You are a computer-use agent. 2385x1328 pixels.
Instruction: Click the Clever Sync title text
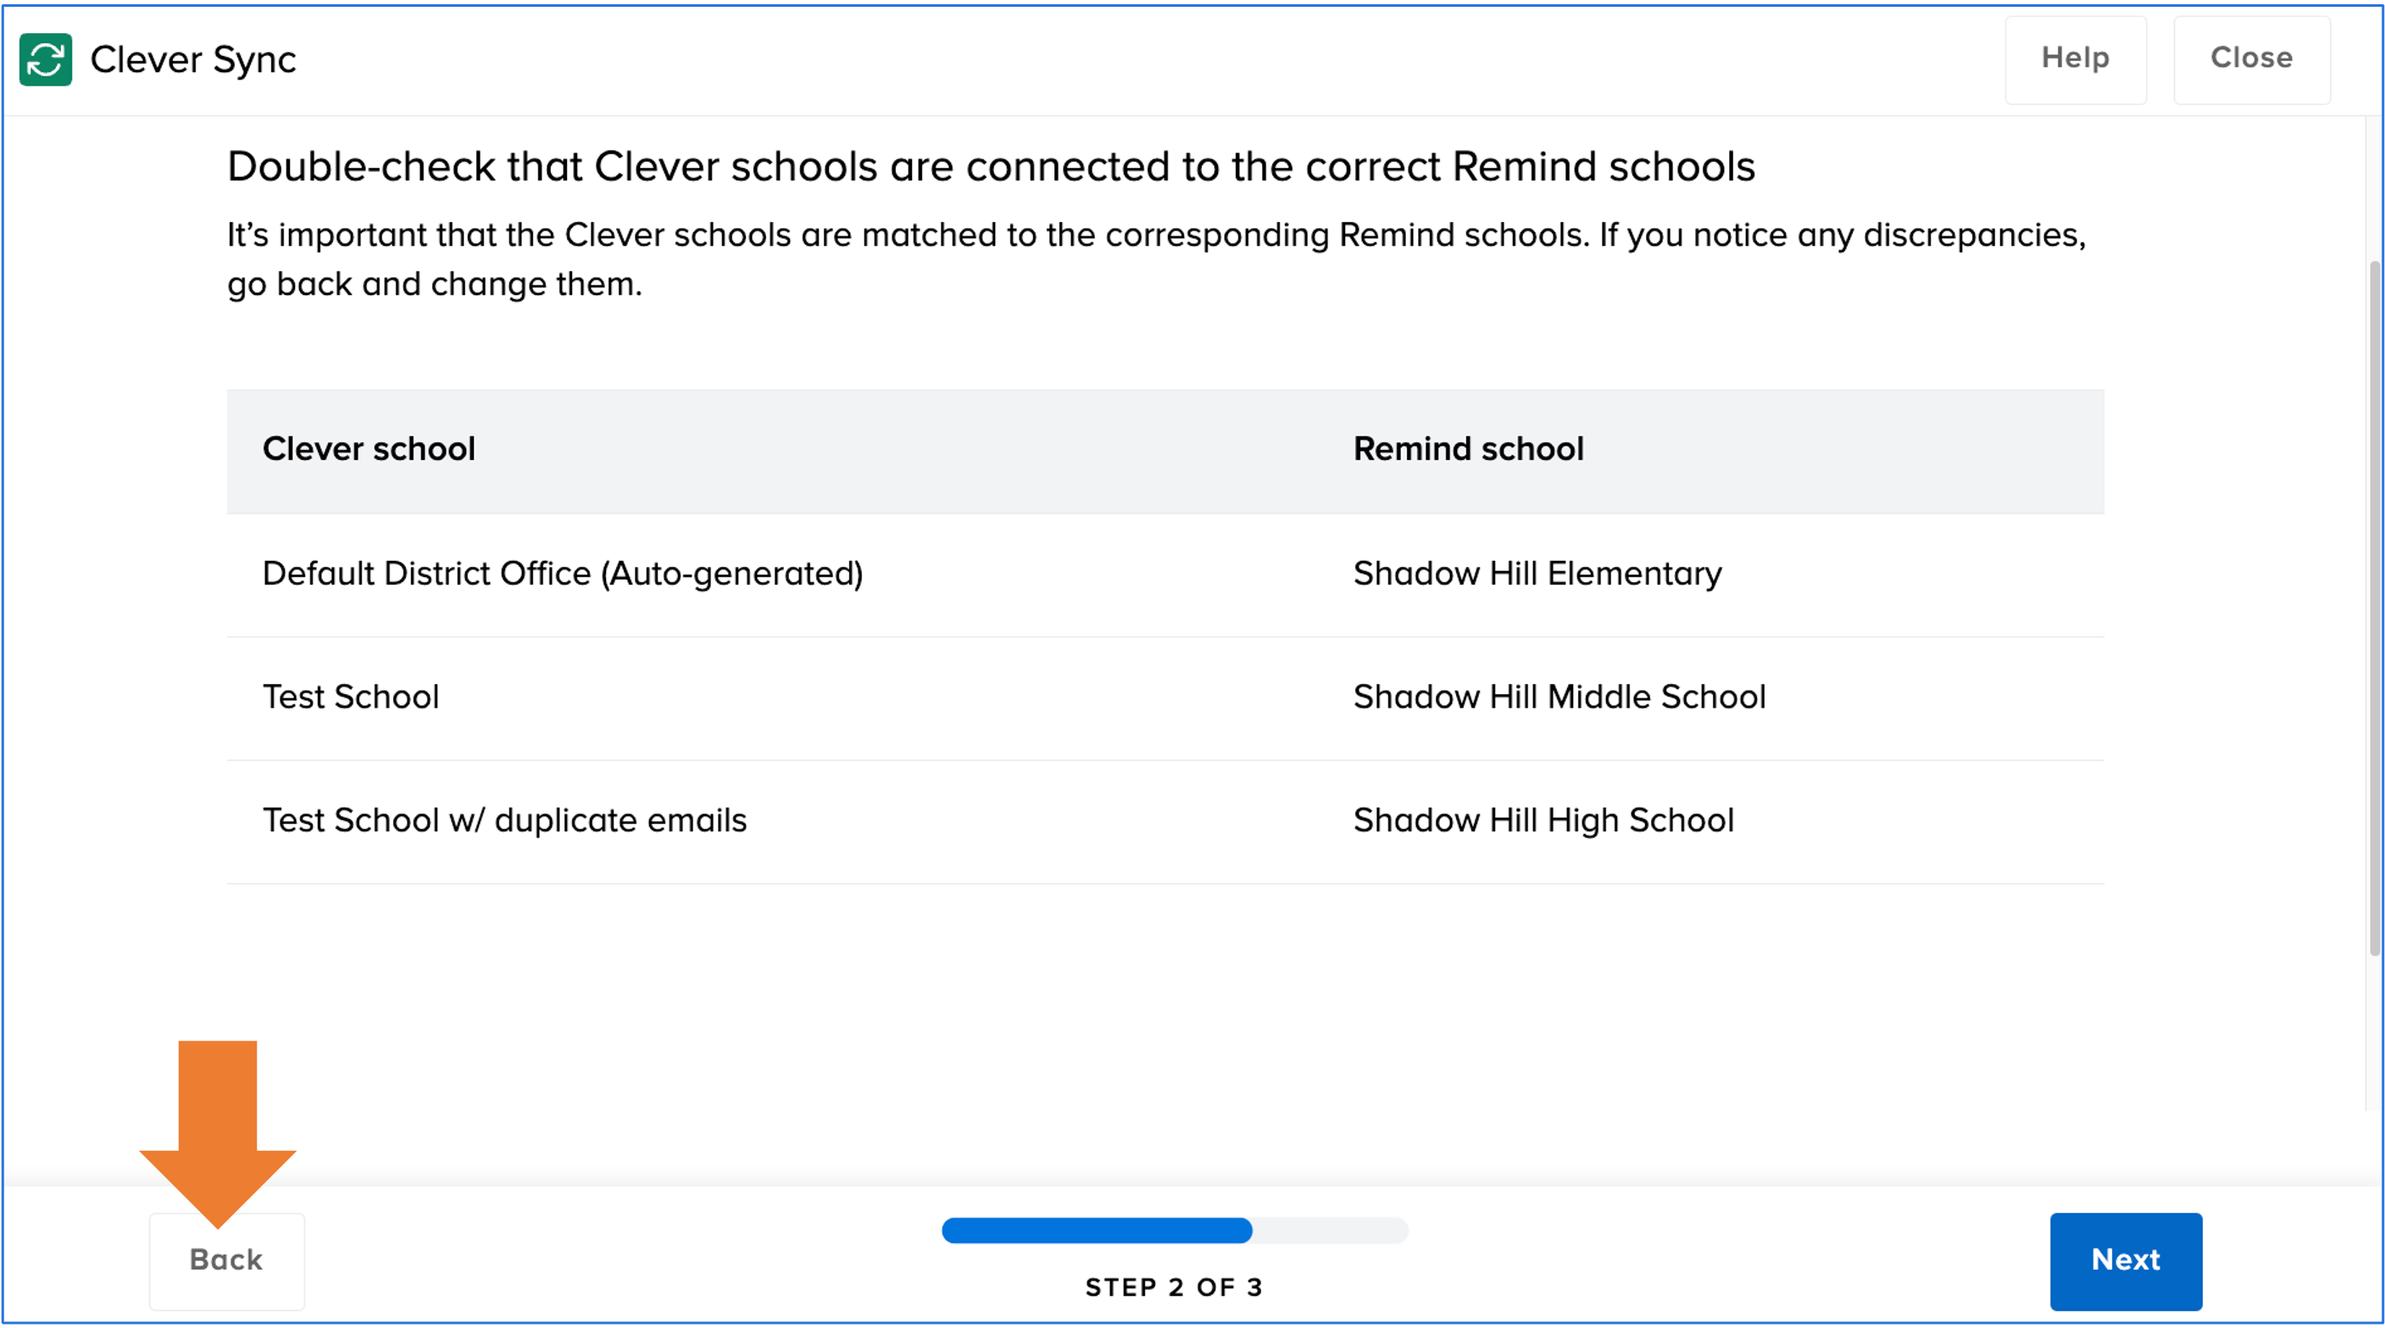pyautogui.click(x=192, y=60)
